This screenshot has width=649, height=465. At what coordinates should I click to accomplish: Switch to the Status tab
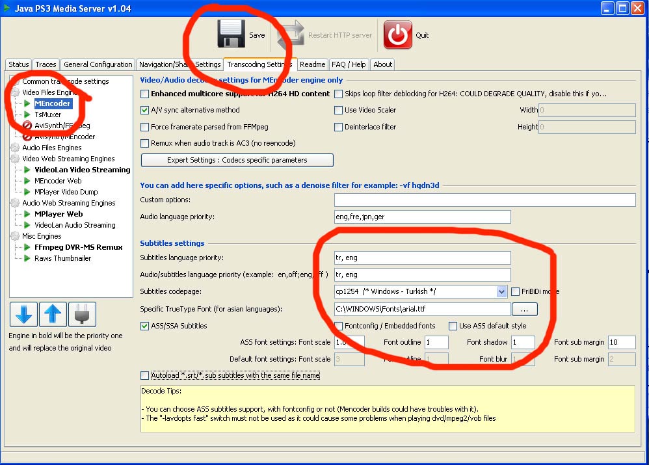coord(19,64)
